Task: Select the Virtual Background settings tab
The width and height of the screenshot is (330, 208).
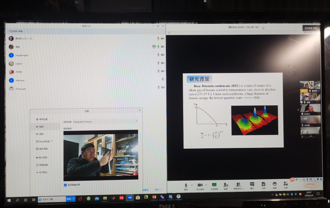Action: pyautogui.click(x=43, y=149)
